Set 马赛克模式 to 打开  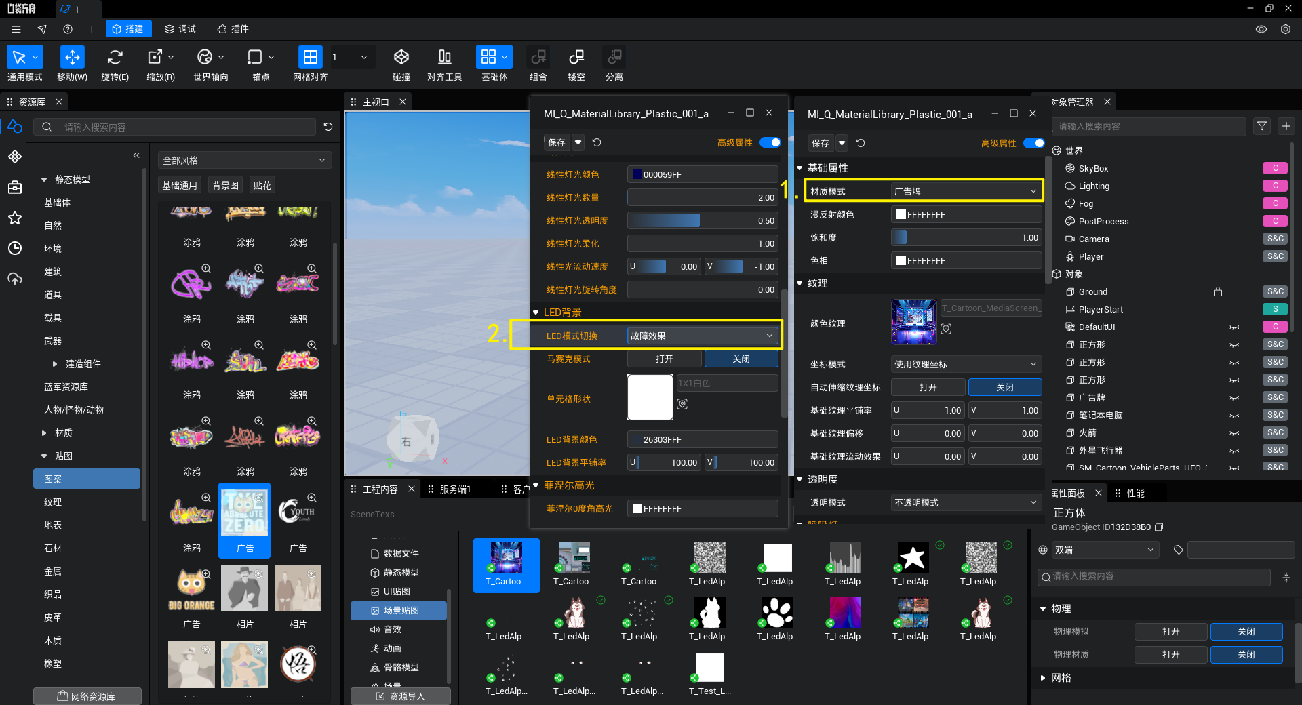665,359
